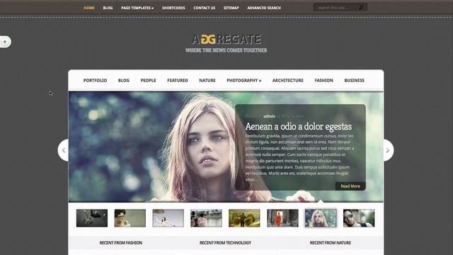This screenshot has height=255, width=453.
Task: Select the Nature category tab
Action: coord(207,80)
